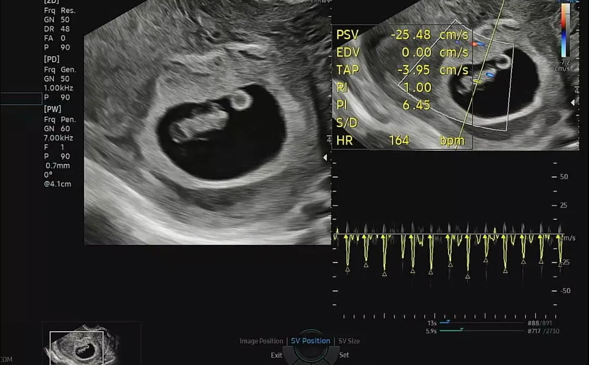Click the focus marker arrow on Doppler image
Image resolution: width=589 pixels, height=365 pixels.
coord(573,102)
